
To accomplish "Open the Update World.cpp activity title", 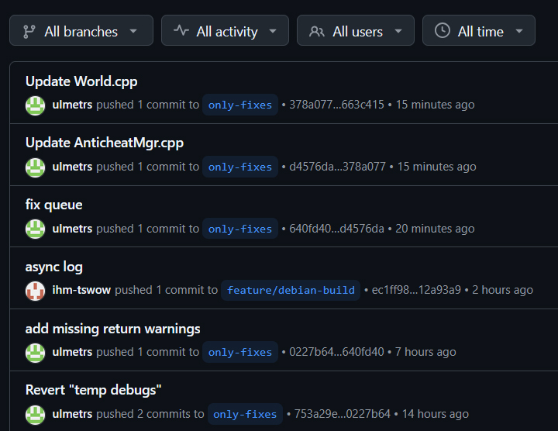I will 81,81.
